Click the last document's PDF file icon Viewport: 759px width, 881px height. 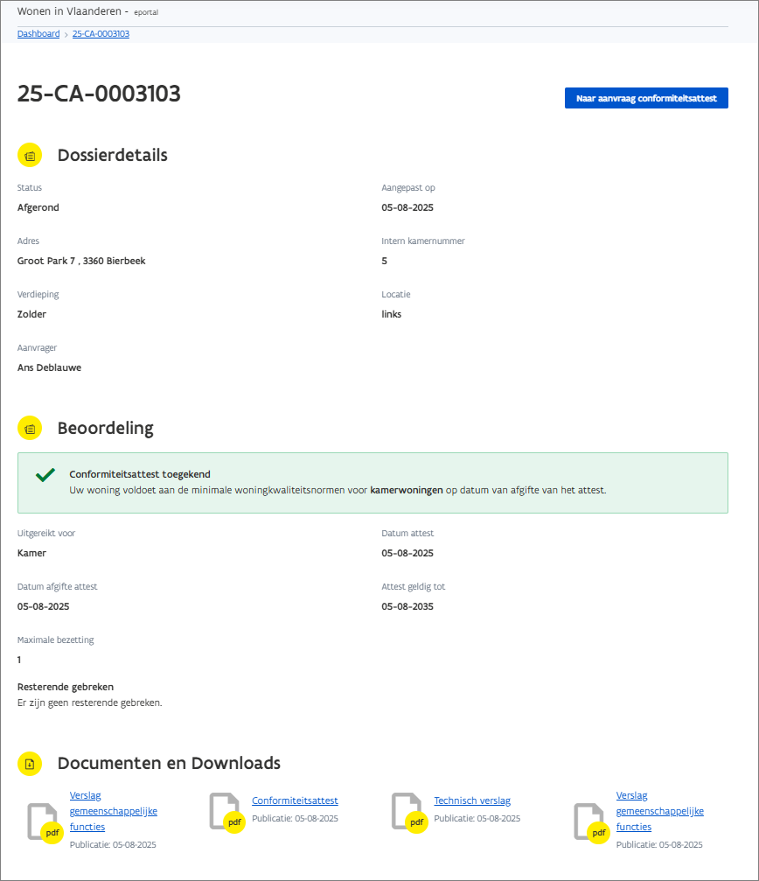pos(590,822)
